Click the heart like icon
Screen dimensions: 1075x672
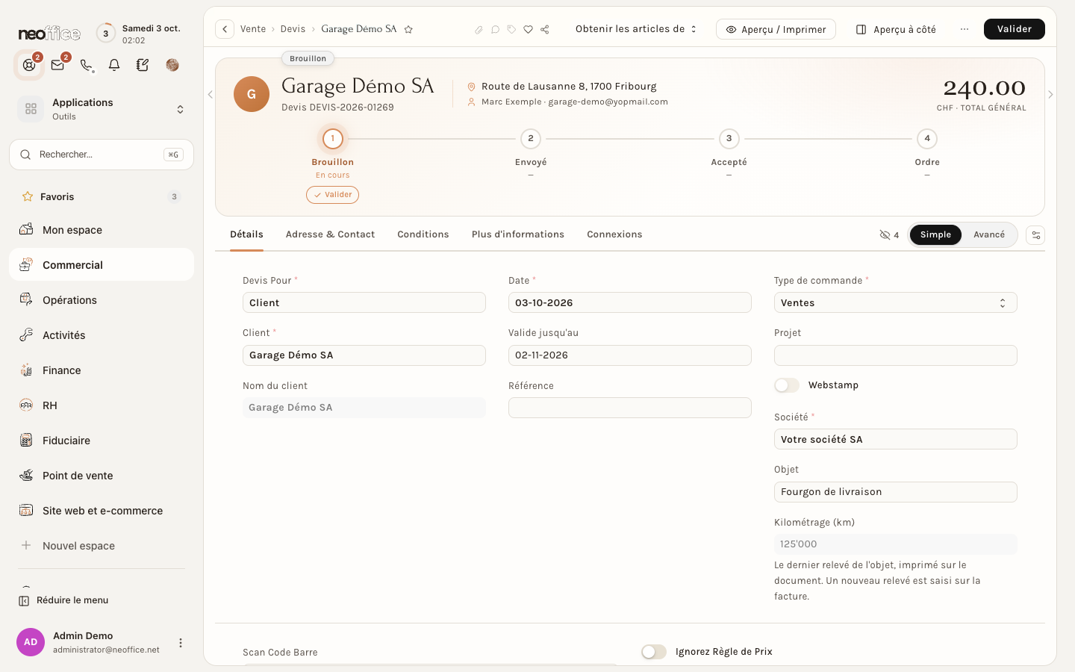[528, 30]
